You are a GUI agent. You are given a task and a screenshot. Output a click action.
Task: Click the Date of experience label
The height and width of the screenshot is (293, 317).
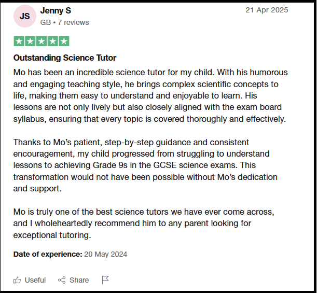48,254
